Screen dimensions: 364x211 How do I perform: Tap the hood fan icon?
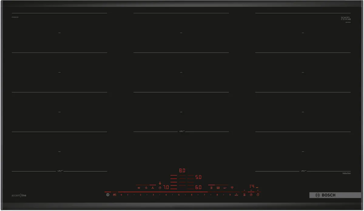(x=153, y=188)
